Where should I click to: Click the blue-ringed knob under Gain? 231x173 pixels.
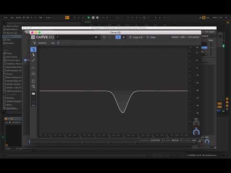tap(196, 132)
